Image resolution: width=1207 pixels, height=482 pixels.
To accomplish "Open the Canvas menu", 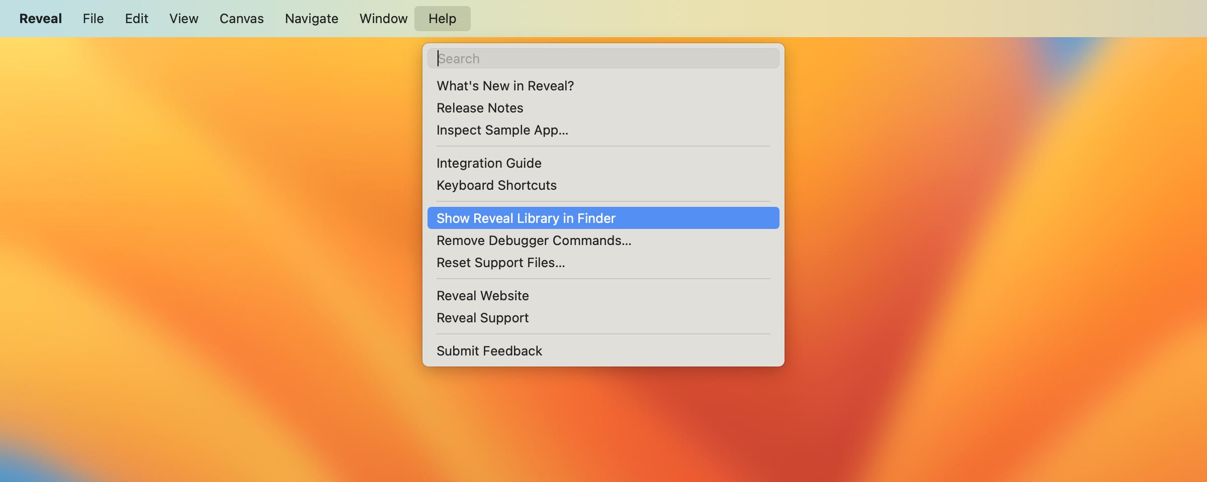I will 241,19.
